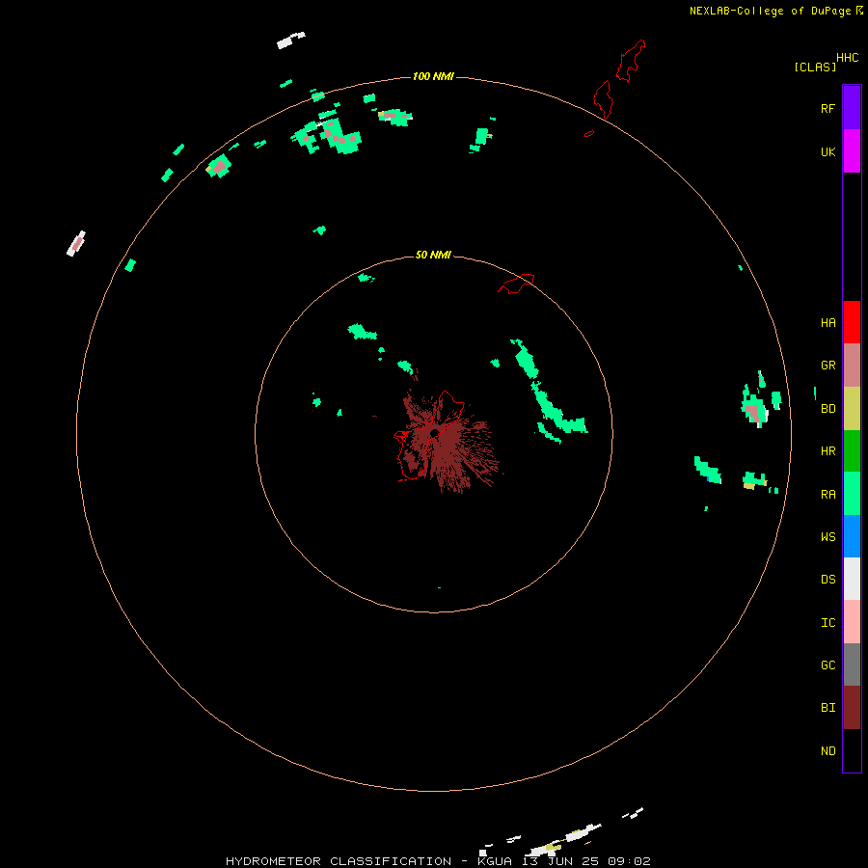Click the 50 NMI range ring label
This screenshot has height=868, width=868.
433,255
